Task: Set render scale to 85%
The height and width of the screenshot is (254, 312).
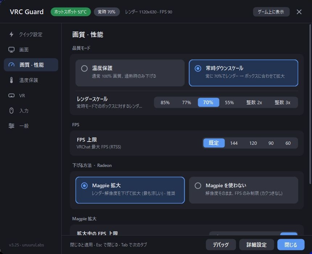Action: coord(165,103)
